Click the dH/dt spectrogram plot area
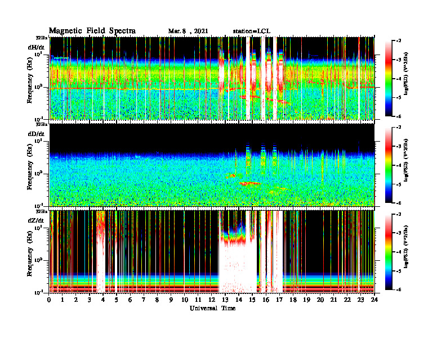Screen dimensions: 446x344 coord(212,78)
